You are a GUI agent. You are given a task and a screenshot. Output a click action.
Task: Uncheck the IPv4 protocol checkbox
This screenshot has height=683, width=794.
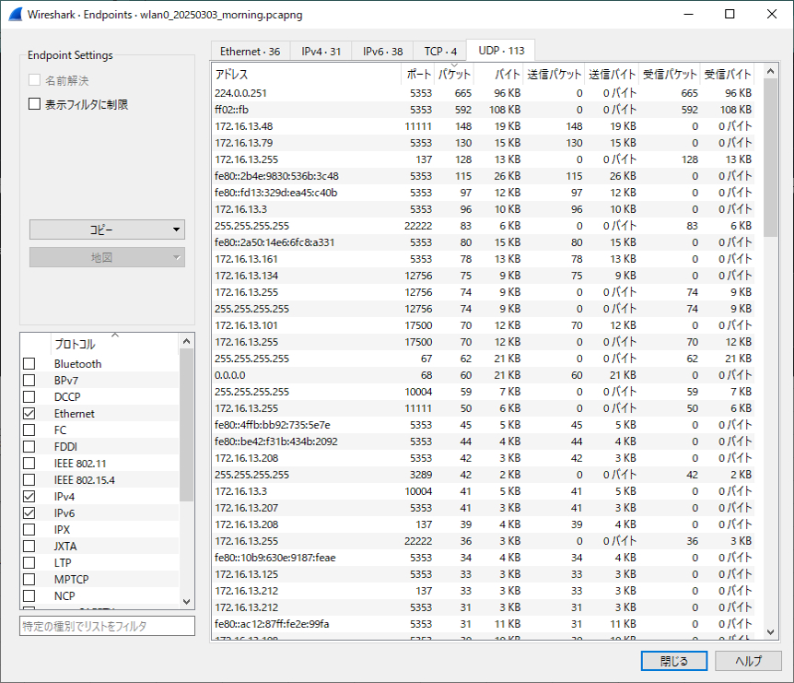pos(29,497)
